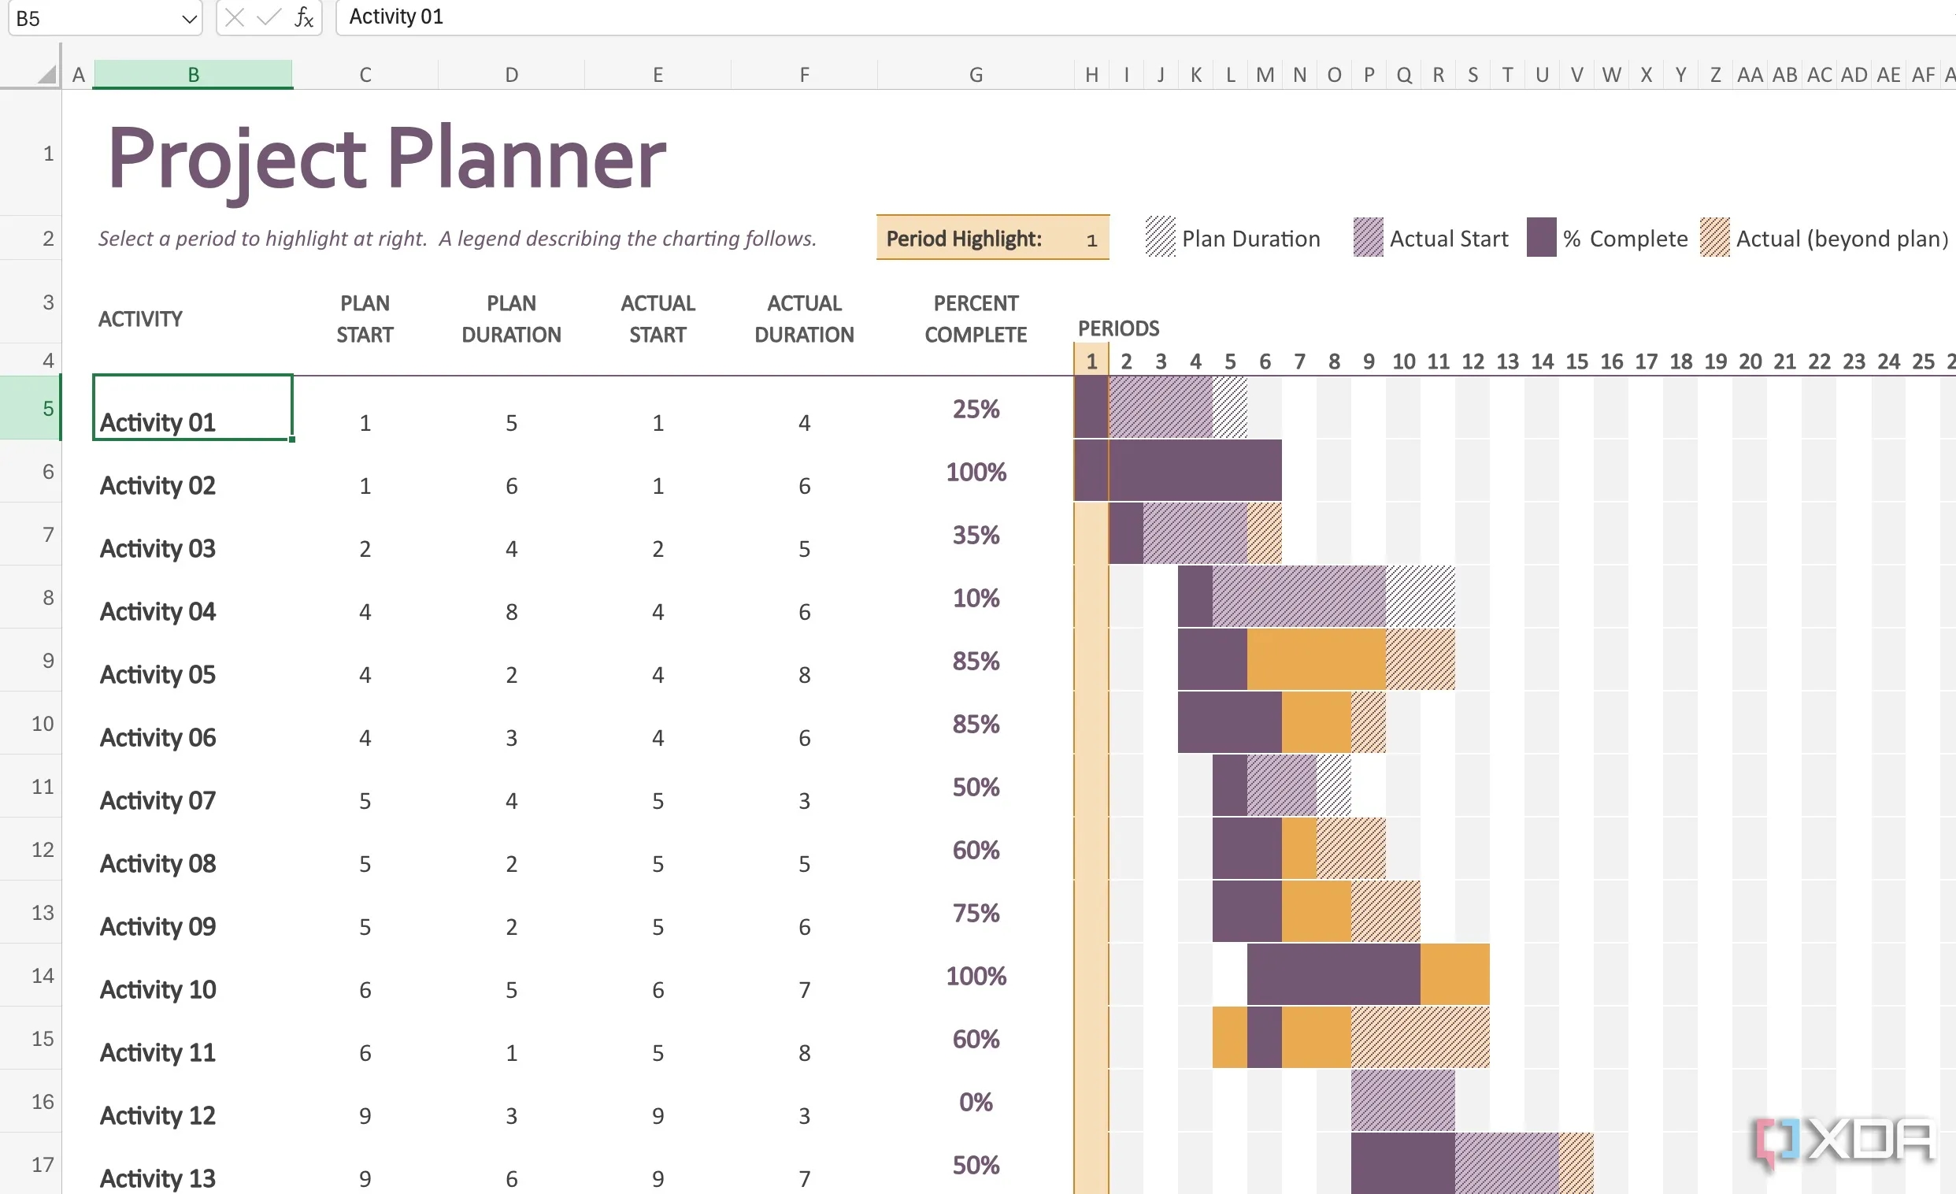Click the Cancel (X) formula entry icon

pos(234,17)
